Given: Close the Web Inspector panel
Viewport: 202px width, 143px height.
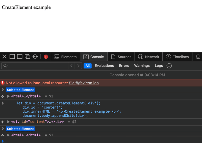Looking at the screenshot, I should (4, 57).
